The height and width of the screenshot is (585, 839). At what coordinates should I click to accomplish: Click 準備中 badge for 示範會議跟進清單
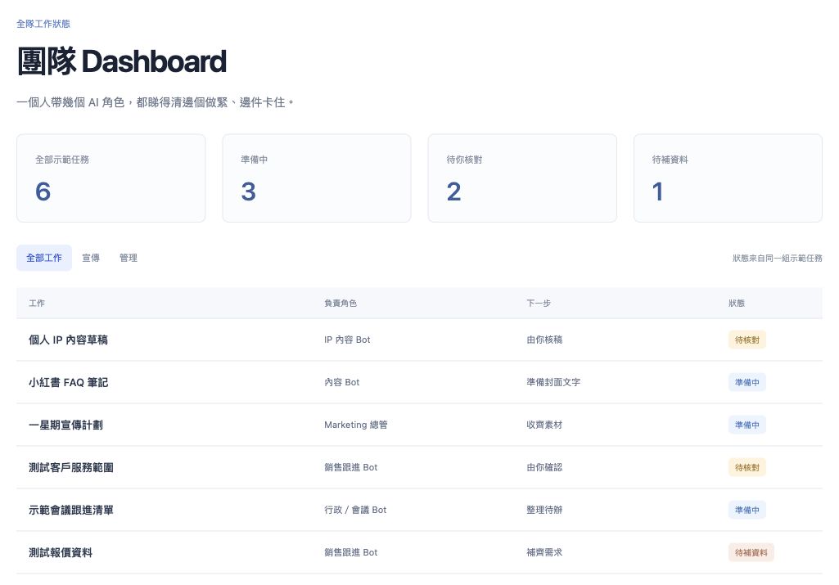747,510
